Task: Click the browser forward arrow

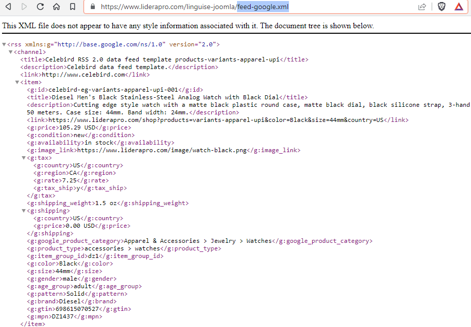Action: (24, 7)
